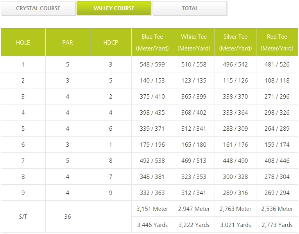Click the '278 / 304' cell
Screen dimensions: 299x234
coord(277,177)
